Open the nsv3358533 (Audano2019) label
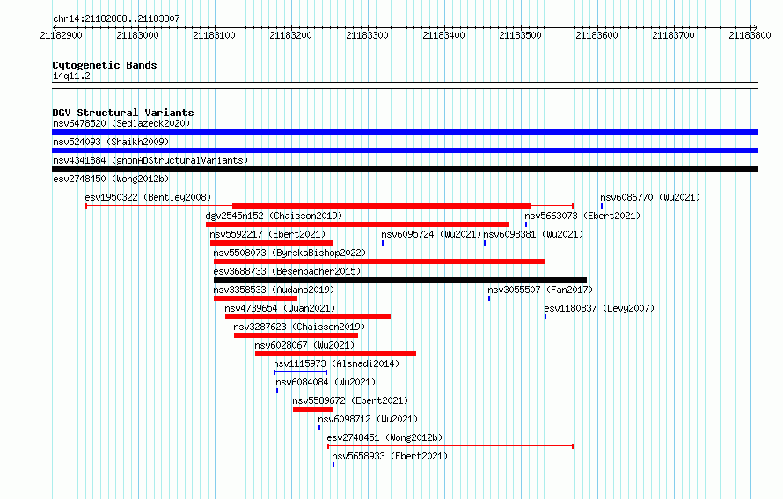This screenshot has width=783, height=499. [x=274, y=290]
